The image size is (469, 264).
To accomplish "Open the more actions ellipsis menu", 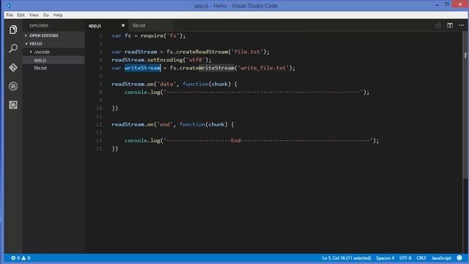I will click(462, 26).
